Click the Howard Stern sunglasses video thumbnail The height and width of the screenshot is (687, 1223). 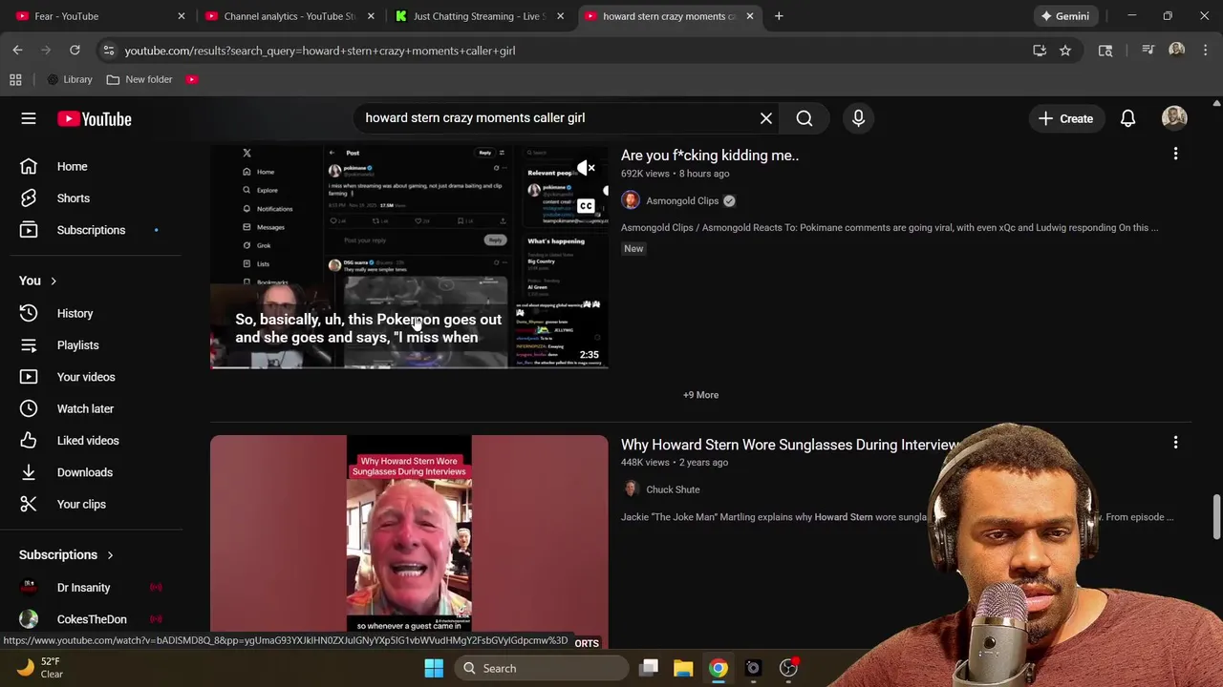click(x=409, y=542)
